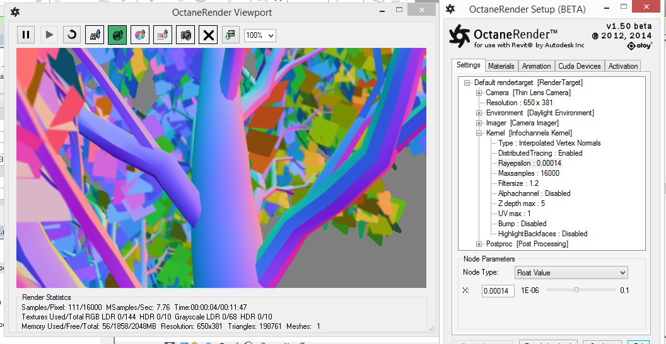Toggle the green material picker tool
The image size is (666, 344).
[x=117, y=35]
